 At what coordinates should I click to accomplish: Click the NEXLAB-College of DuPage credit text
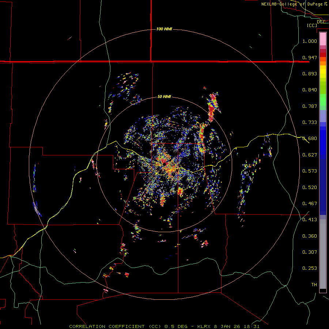point(294,4)
